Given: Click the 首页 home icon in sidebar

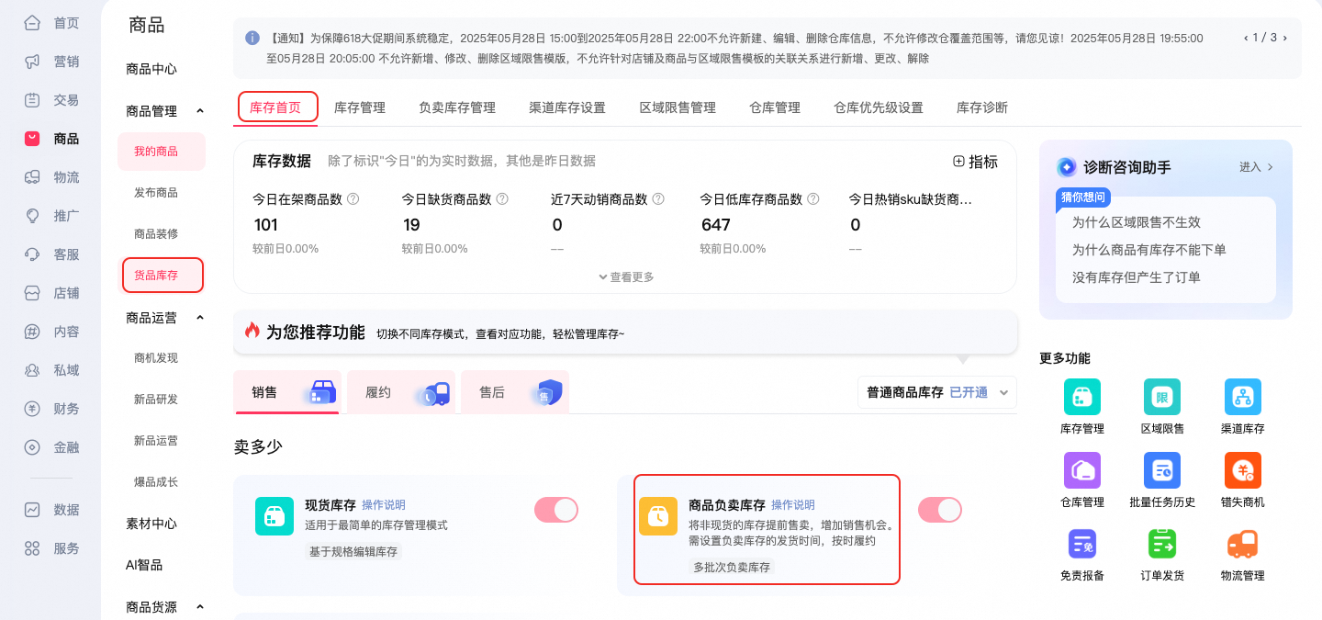Looking at the screenshot, I should (32, 23).
